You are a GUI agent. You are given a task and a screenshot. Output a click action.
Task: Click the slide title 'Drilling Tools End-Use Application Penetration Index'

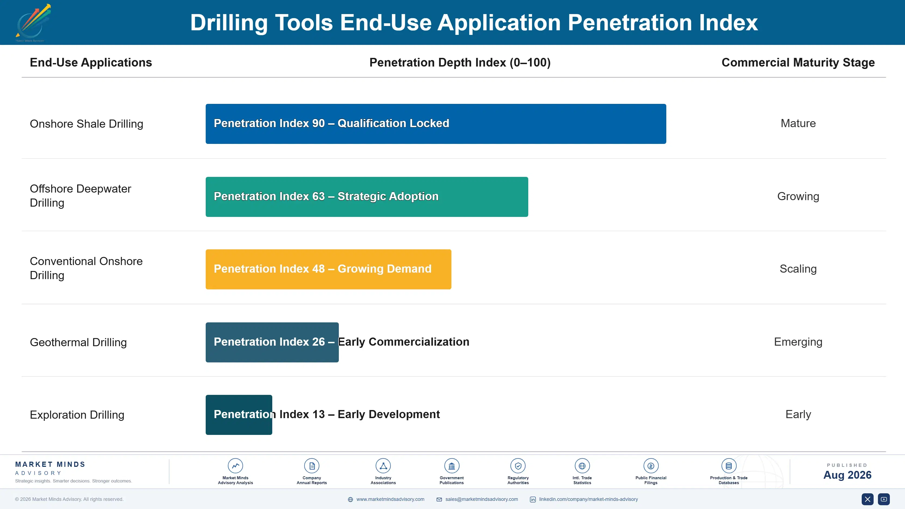click(474, 23)
